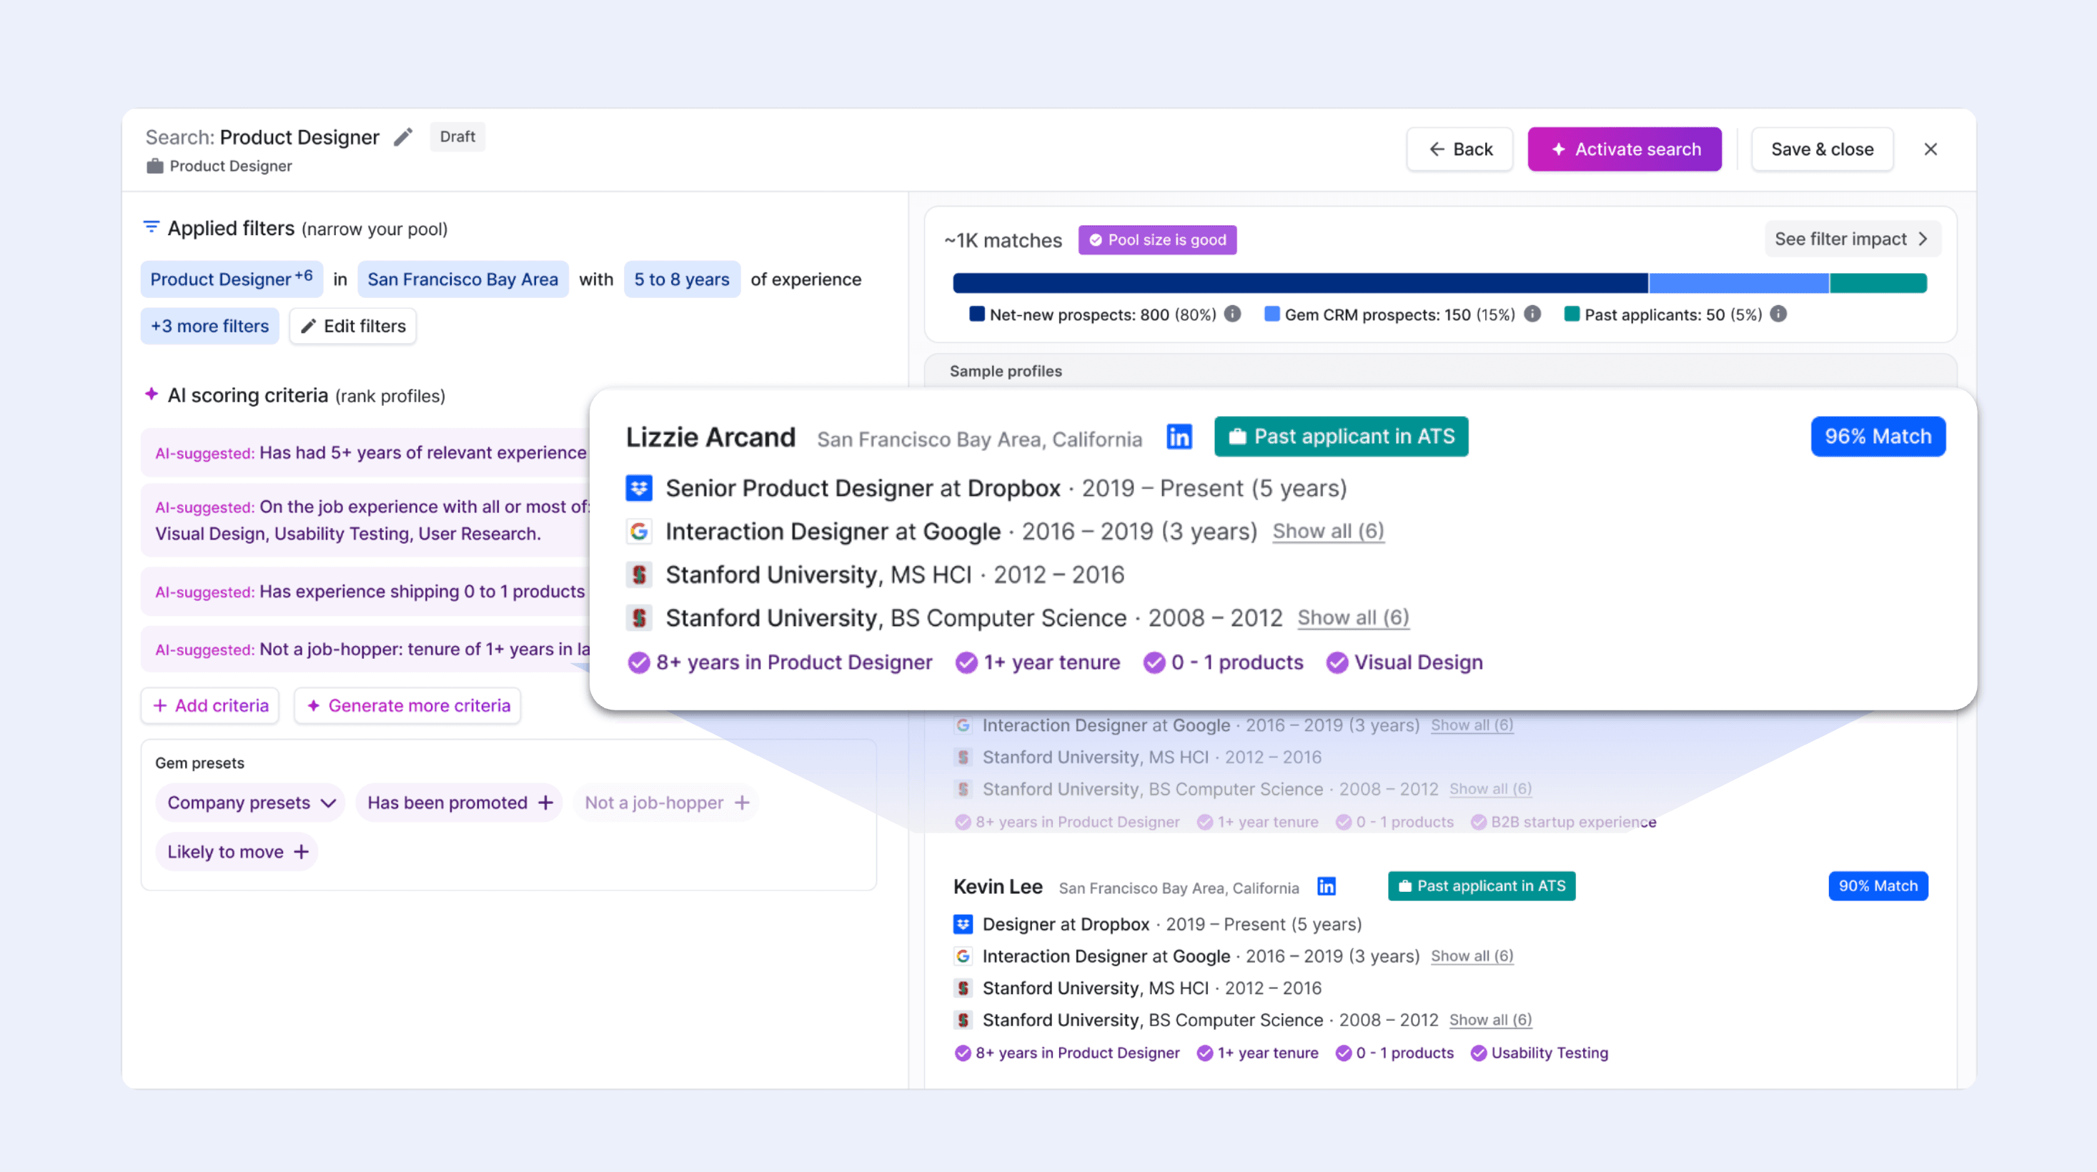The width and height of the screenshot is (2097, 1172).
Task: Add the Likely to move preset
Action: pyautogui.click(x=301, y=851)
